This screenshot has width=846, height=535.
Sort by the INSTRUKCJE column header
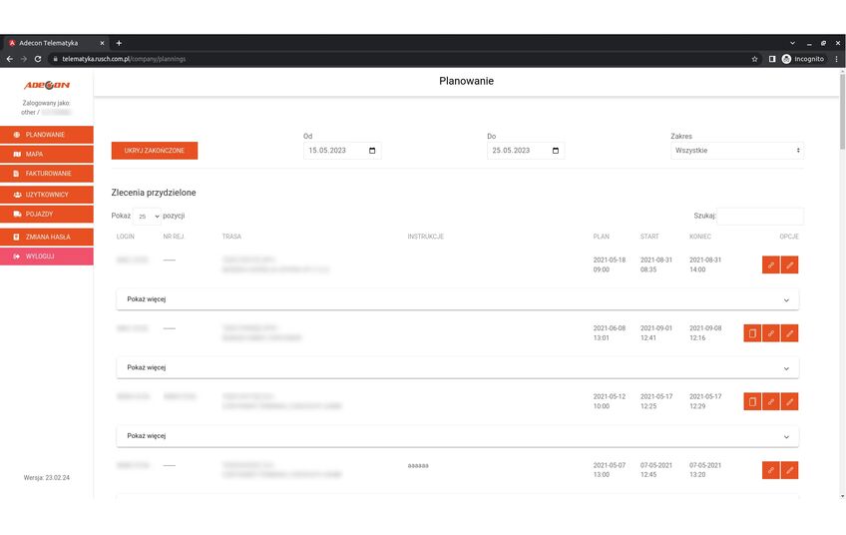click(x=425, y=237)
